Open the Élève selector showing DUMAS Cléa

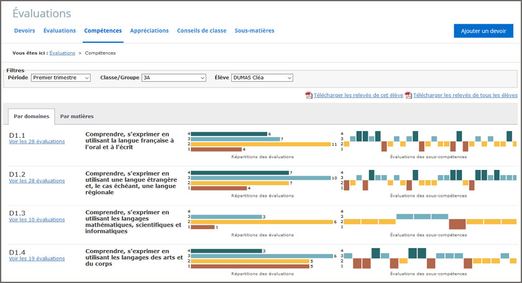coord(262,78)
